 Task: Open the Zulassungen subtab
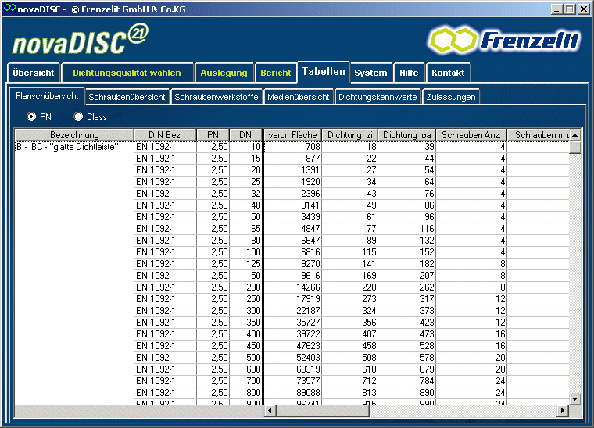(x=451, y=97)
